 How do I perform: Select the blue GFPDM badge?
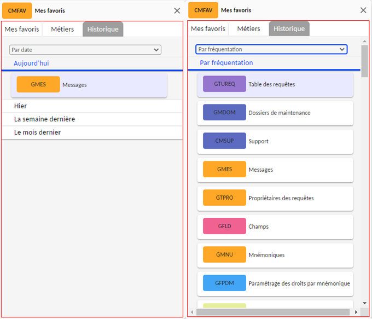tap(224, 283)
